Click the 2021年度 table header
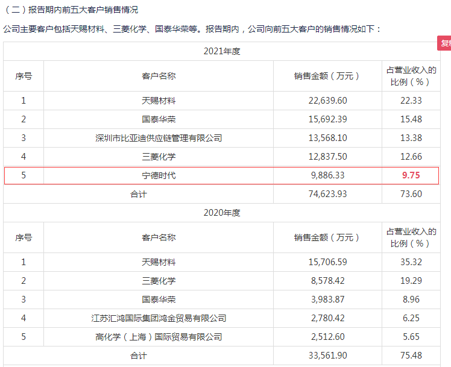 pos(222,51)
